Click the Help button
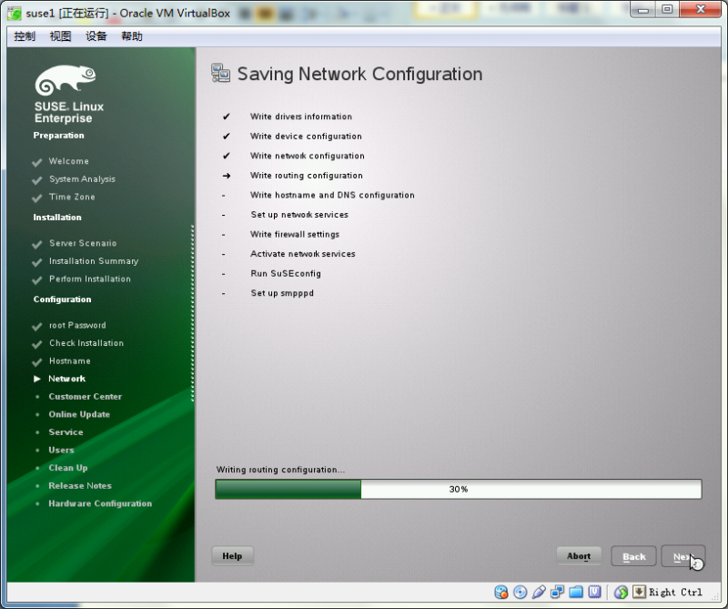 pos(232,555)
